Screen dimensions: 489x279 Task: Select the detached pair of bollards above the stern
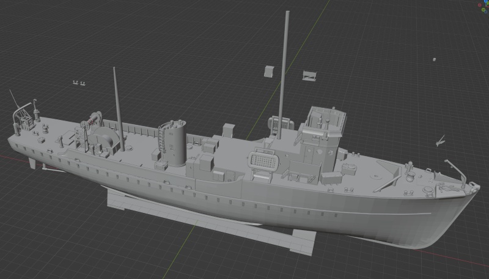(79, 83)
